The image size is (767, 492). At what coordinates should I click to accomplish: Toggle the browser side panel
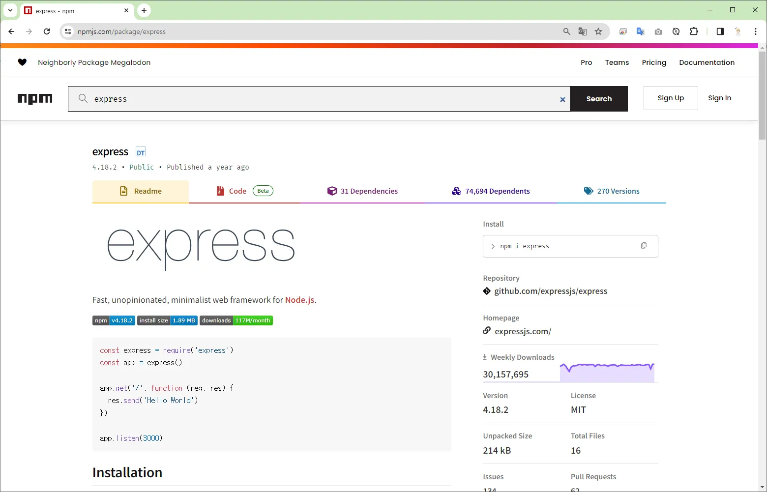(x=720, y=31)
